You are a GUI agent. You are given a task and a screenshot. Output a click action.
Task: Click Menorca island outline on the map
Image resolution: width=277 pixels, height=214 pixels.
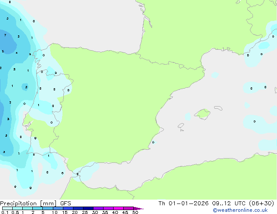[x=218, y=108]
